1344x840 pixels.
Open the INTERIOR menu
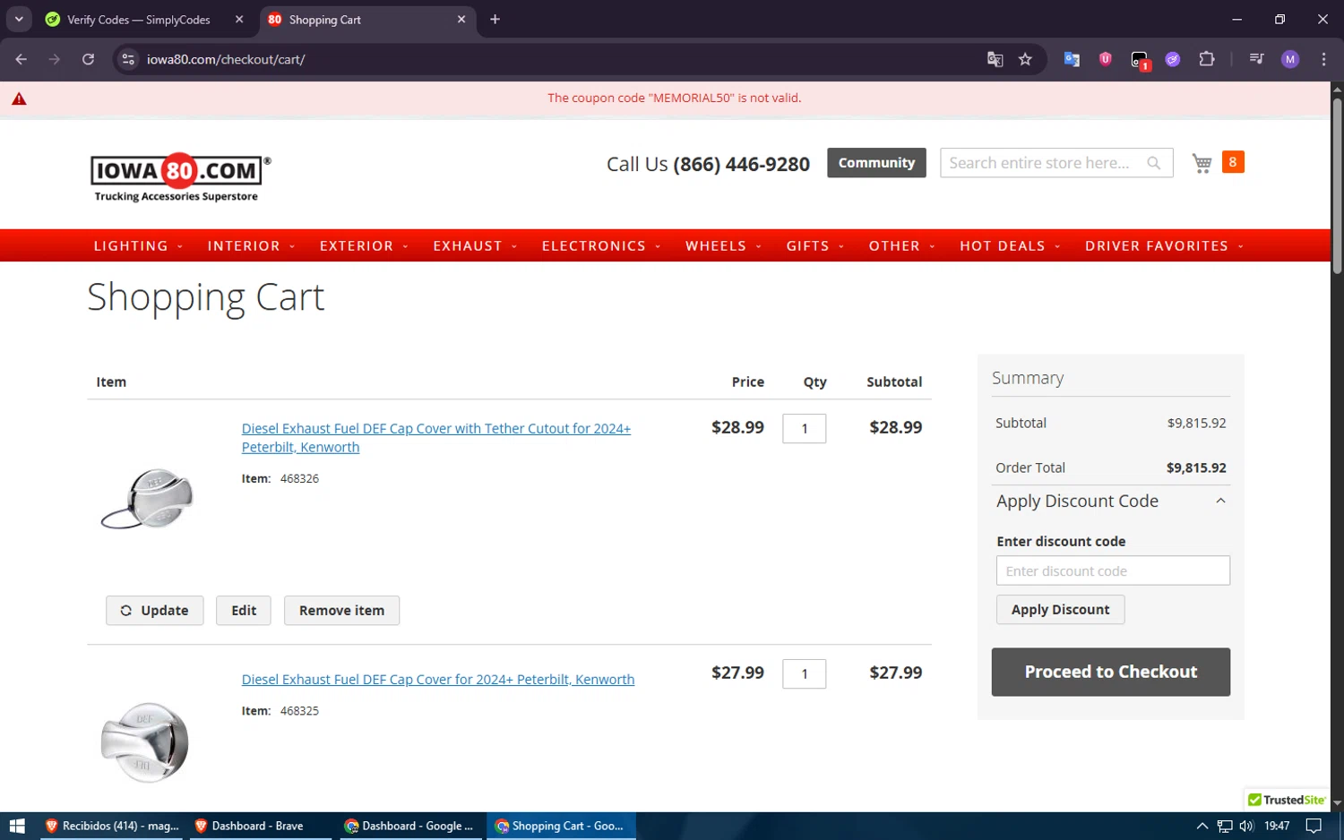(251, 245)
